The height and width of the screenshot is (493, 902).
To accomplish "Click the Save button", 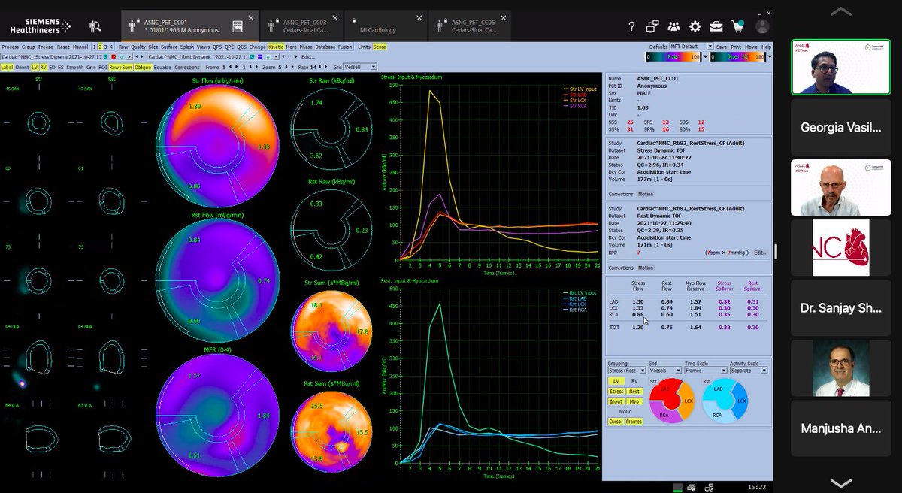I will [x=722, y=47].
